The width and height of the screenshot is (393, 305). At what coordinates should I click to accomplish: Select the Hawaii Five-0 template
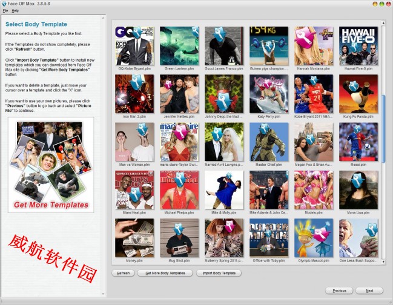[x=358, y=46]
